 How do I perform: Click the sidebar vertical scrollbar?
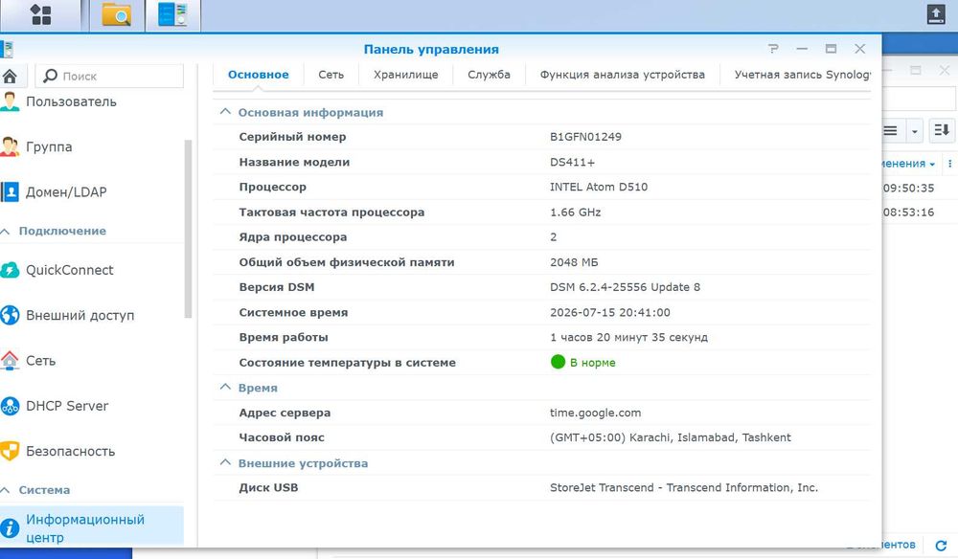tap(188, 229)
